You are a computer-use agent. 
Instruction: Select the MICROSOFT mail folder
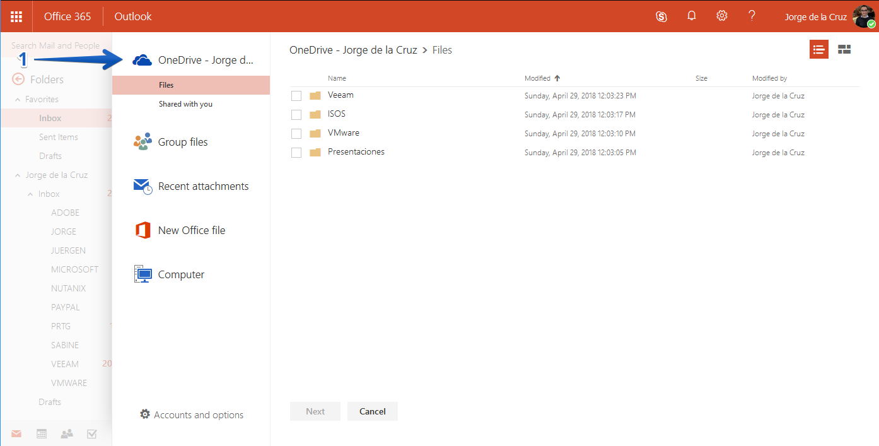click(74, 269)
